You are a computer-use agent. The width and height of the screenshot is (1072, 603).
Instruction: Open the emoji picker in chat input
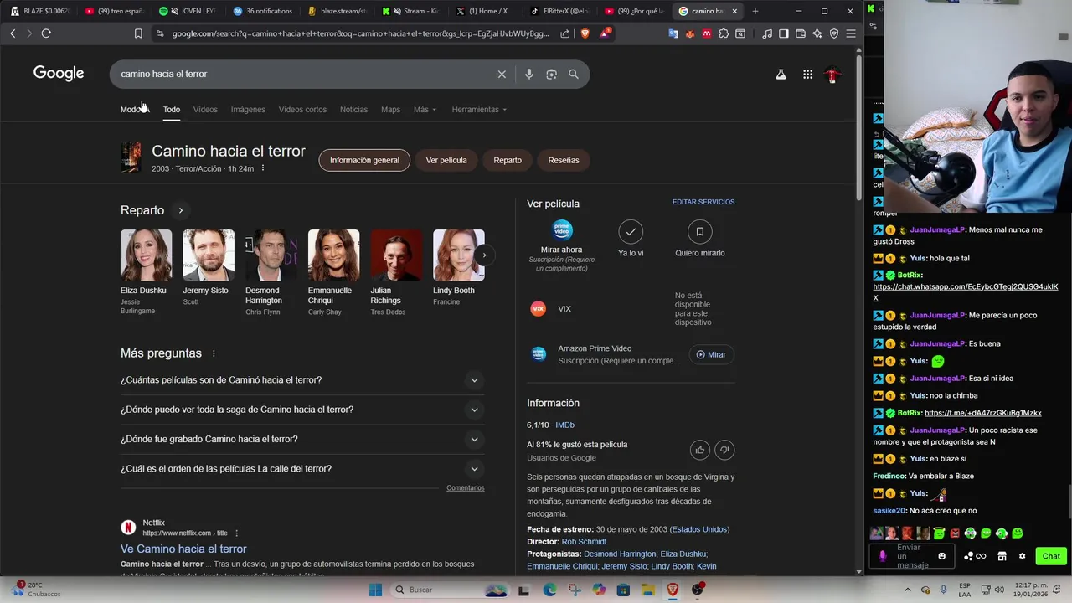(941, 556)
